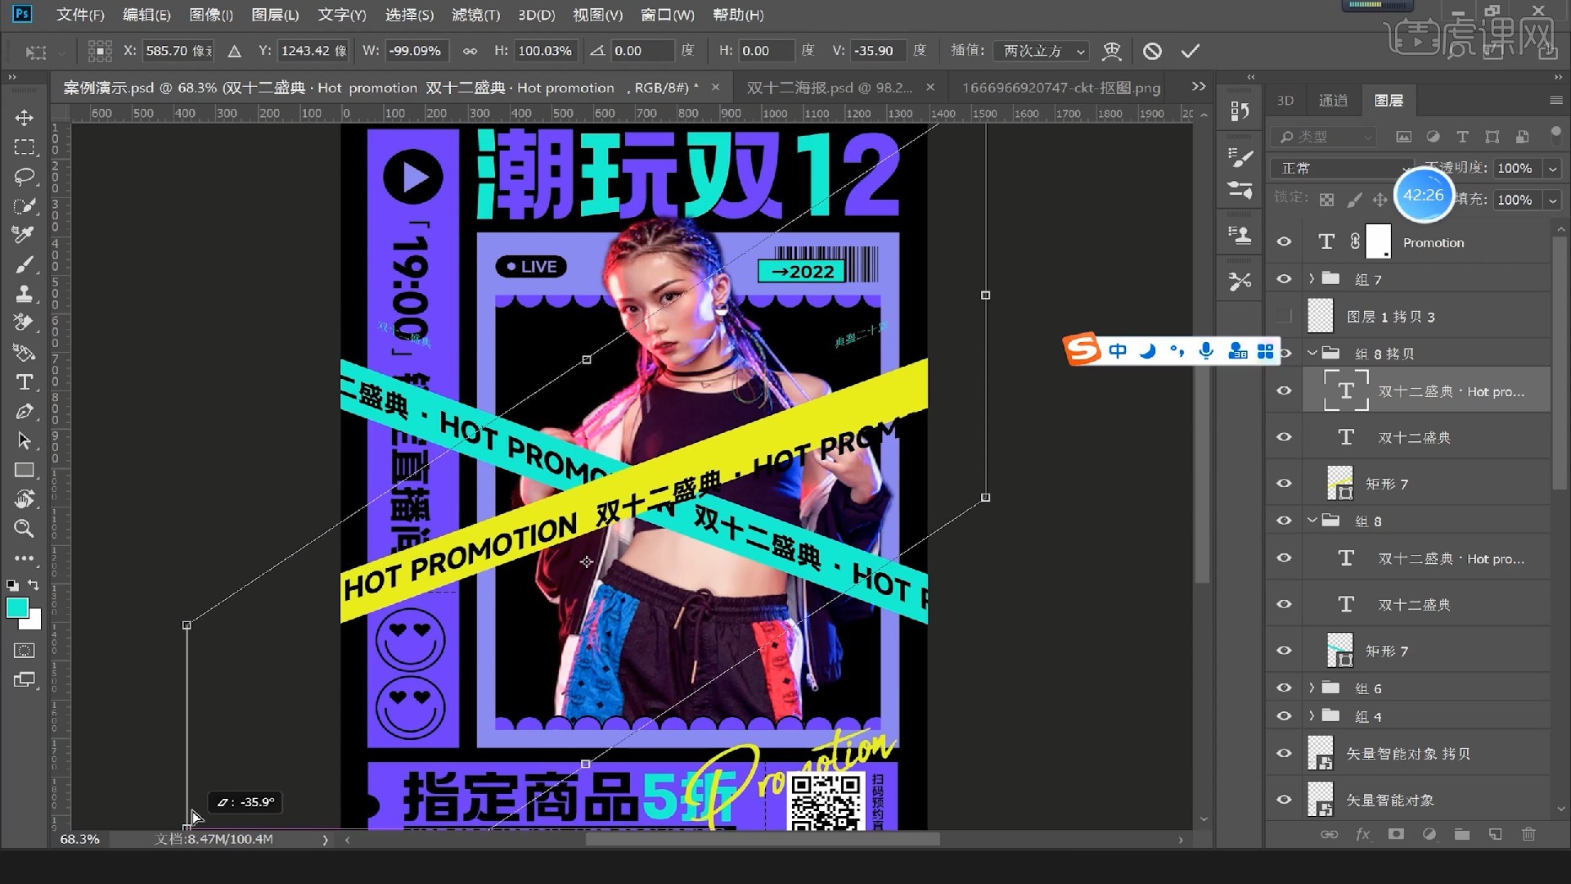Expand the 组 7 group

point(1312,279)
